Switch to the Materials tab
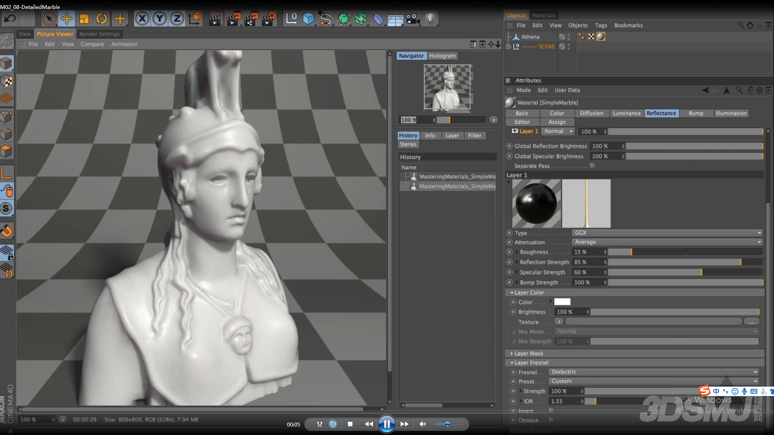The image size is (774, 435). [543, 15]
